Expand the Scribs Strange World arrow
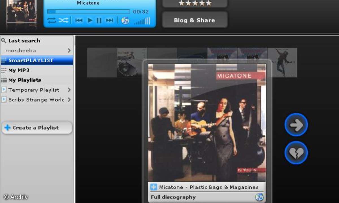This screenshot has width=339, height=203. pos(69,100)
